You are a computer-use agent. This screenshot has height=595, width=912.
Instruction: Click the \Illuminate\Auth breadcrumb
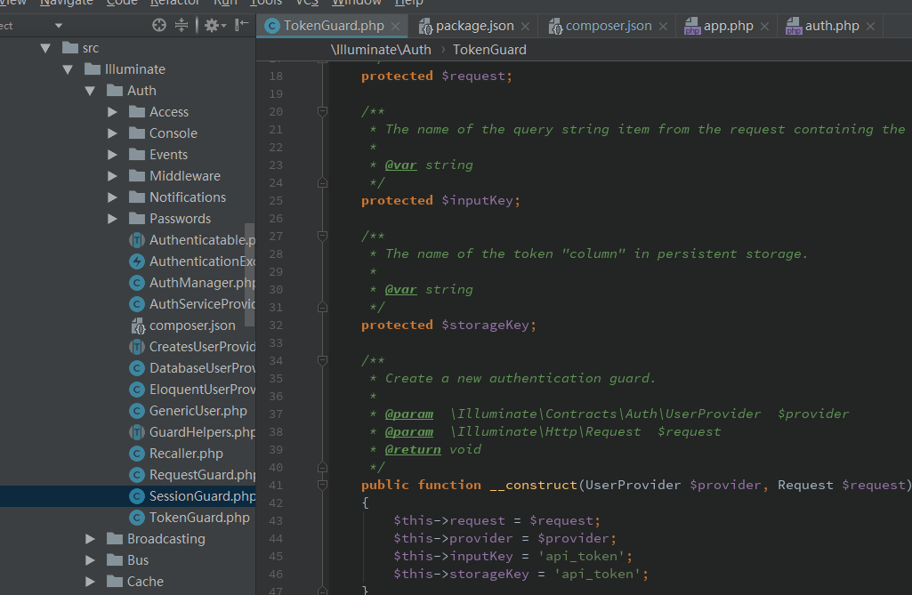[381, 50]
